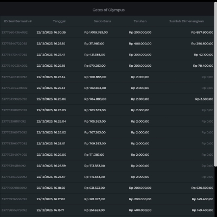Click balance Rp 709.383,00
This screenshot has width=217, height=217.
coord(95,143)
